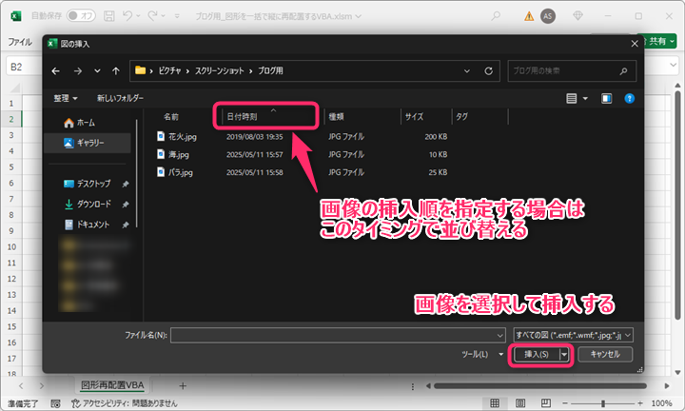Sort files by the 名前 column header

point(171,116)
